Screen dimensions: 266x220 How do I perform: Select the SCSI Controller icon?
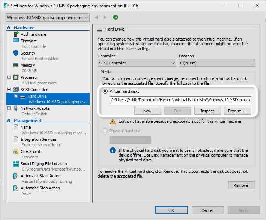tap(16, 90)
